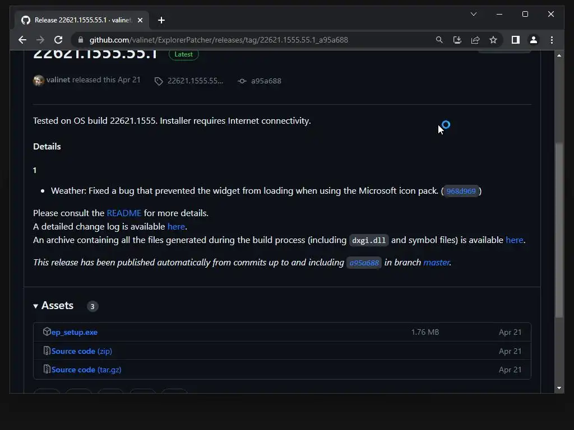Collapse the Assets section triangle
The width and height of the screenshot is (574, 430).
(35, 306)
